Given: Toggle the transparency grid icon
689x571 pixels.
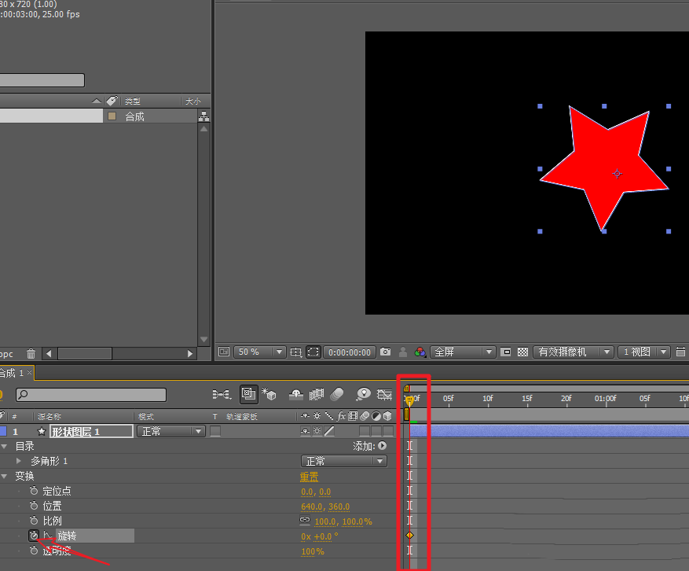Looking at the screenshot, I should 522,352.
